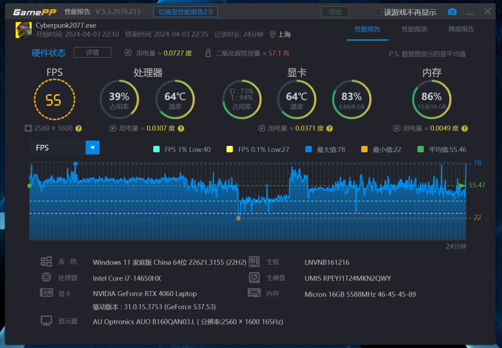Switch to the 性能图表 tab
This screenshot has width=502, height=348.
tap(415, 29)
